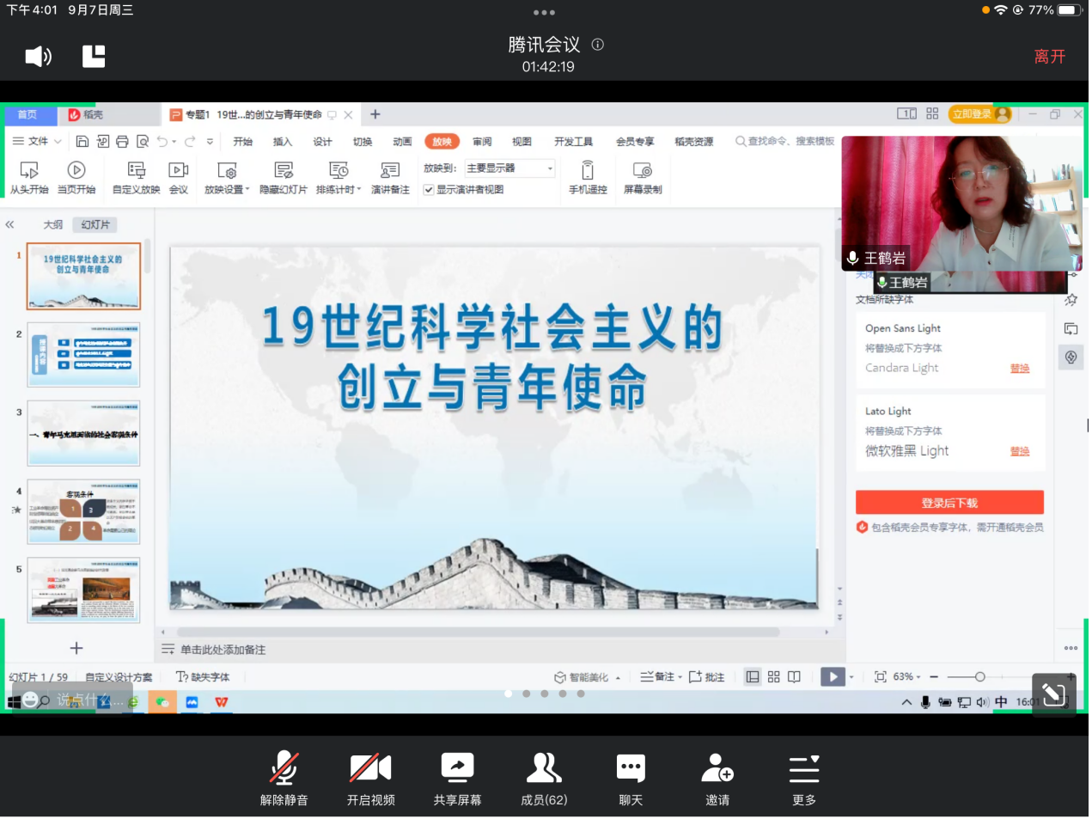Switch to the 视图 ribbon tab

pyautogui.click(x=522, y=142)
